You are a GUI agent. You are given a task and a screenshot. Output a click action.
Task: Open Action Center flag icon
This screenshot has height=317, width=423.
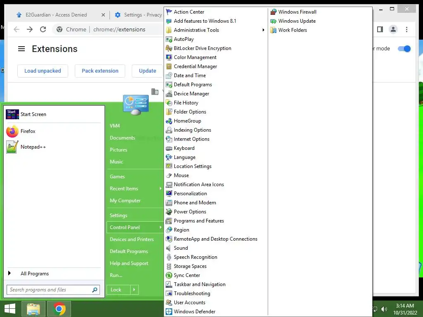coord(169,12)
